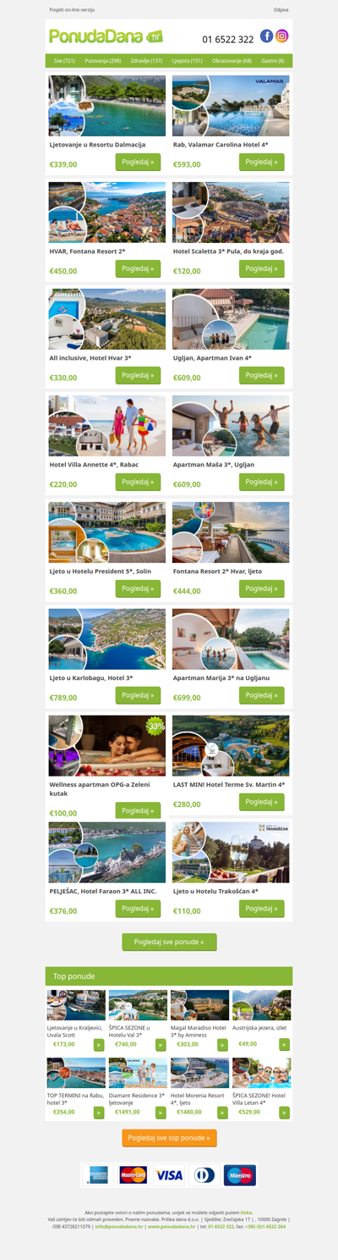Select the Zdravlje (137) category
This screenshot has width=338, height=1260.
coord(146,61)
